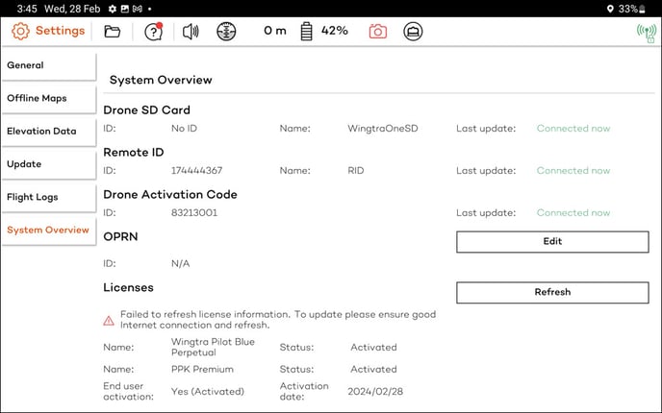Tap the OPRN ID value N/A
662x413 pixels.
[180, 263]
